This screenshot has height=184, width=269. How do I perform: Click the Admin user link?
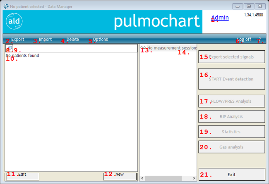[220, 18]
